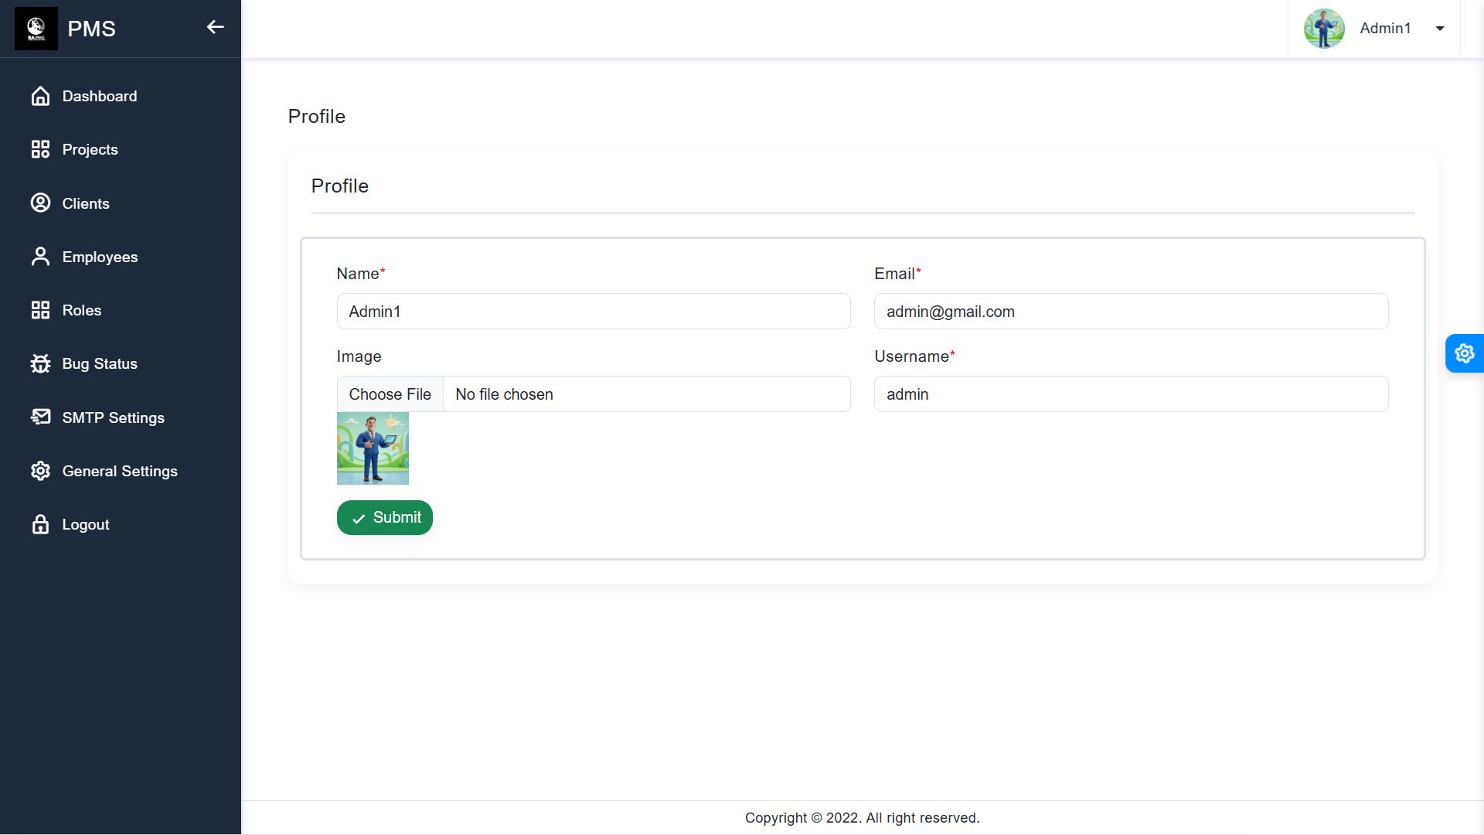Open the Employees menu item
This screenshot has height=835, width=1484.
(x=100, y=257)
